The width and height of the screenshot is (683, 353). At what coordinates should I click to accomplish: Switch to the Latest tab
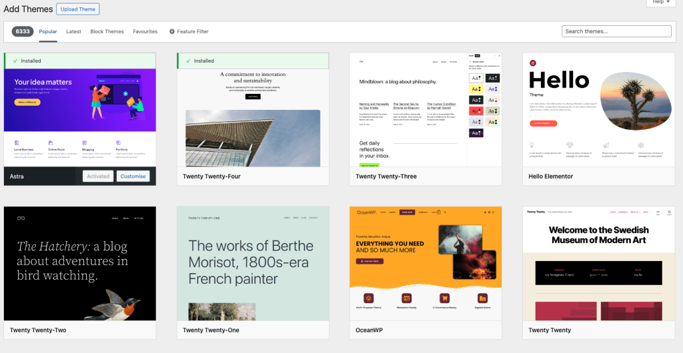click(x=73, y=31)
